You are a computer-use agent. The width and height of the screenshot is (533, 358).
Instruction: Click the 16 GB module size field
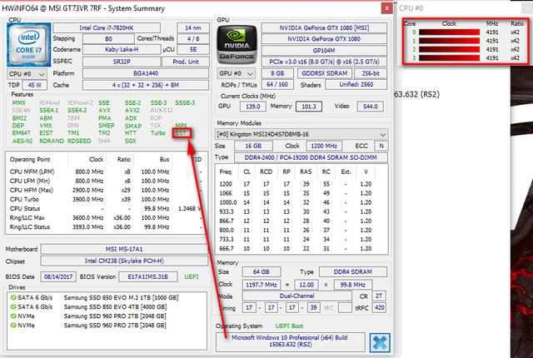pyautogui.click(x=253, y=146)
